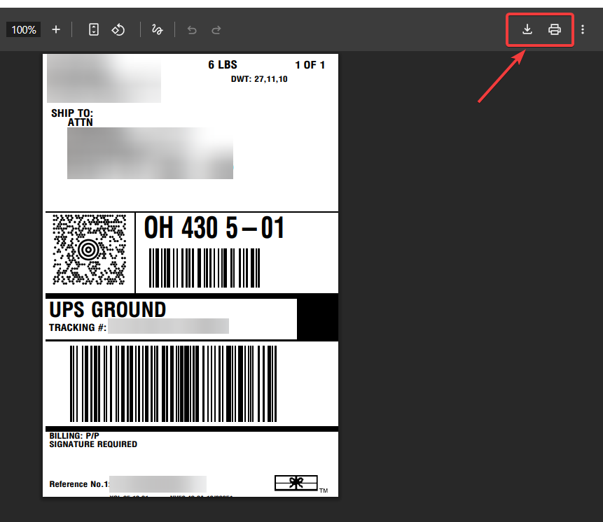Open the three-dot more actions menu

click(x=583, y=29)
